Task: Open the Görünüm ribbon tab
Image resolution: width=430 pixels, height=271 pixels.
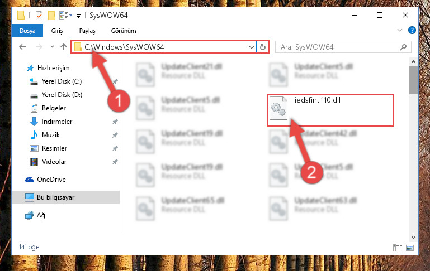Action: coord(124,31)
